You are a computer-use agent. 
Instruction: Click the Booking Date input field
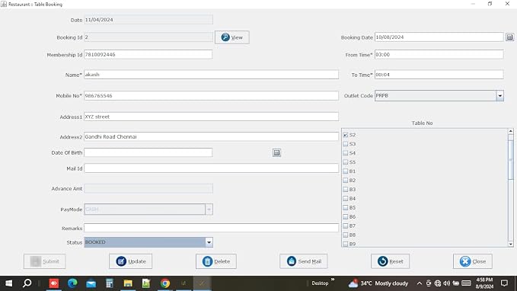point(439,37)
